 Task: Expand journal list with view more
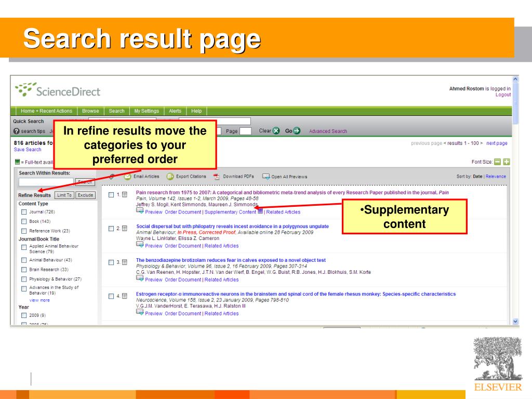[39, 300]
